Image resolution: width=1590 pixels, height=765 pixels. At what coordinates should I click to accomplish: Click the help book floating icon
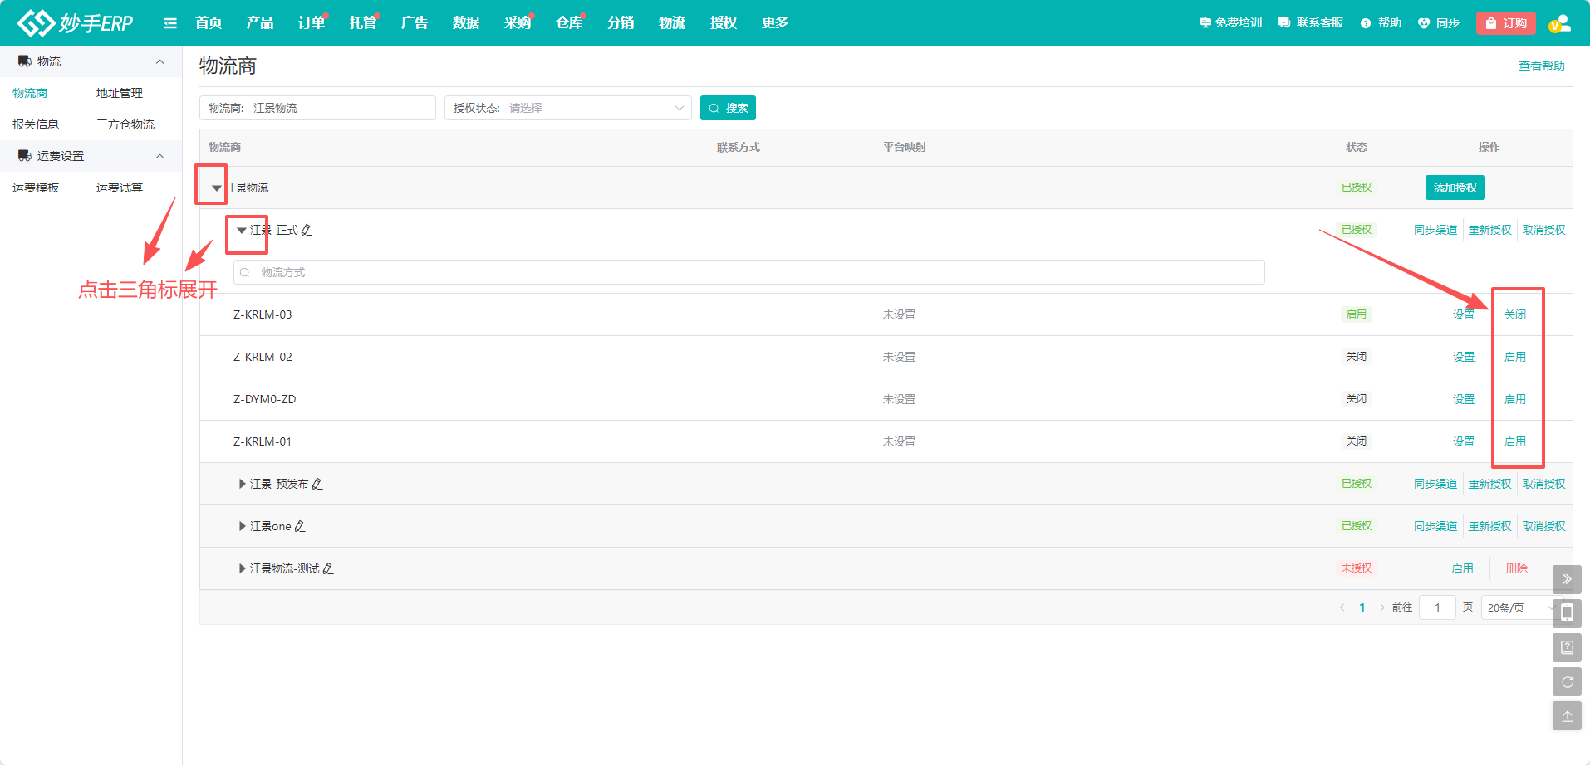tap(1566, 647)
